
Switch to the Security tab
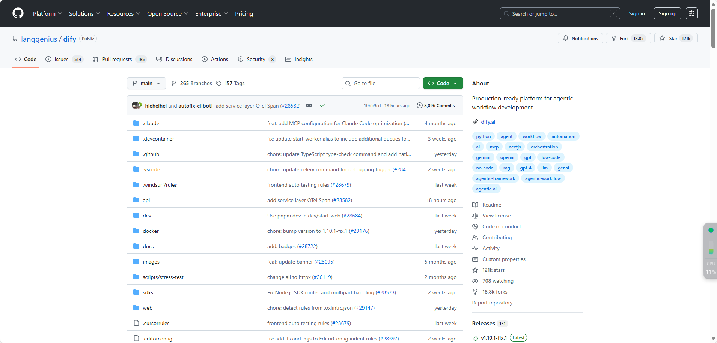pos(257,59)
